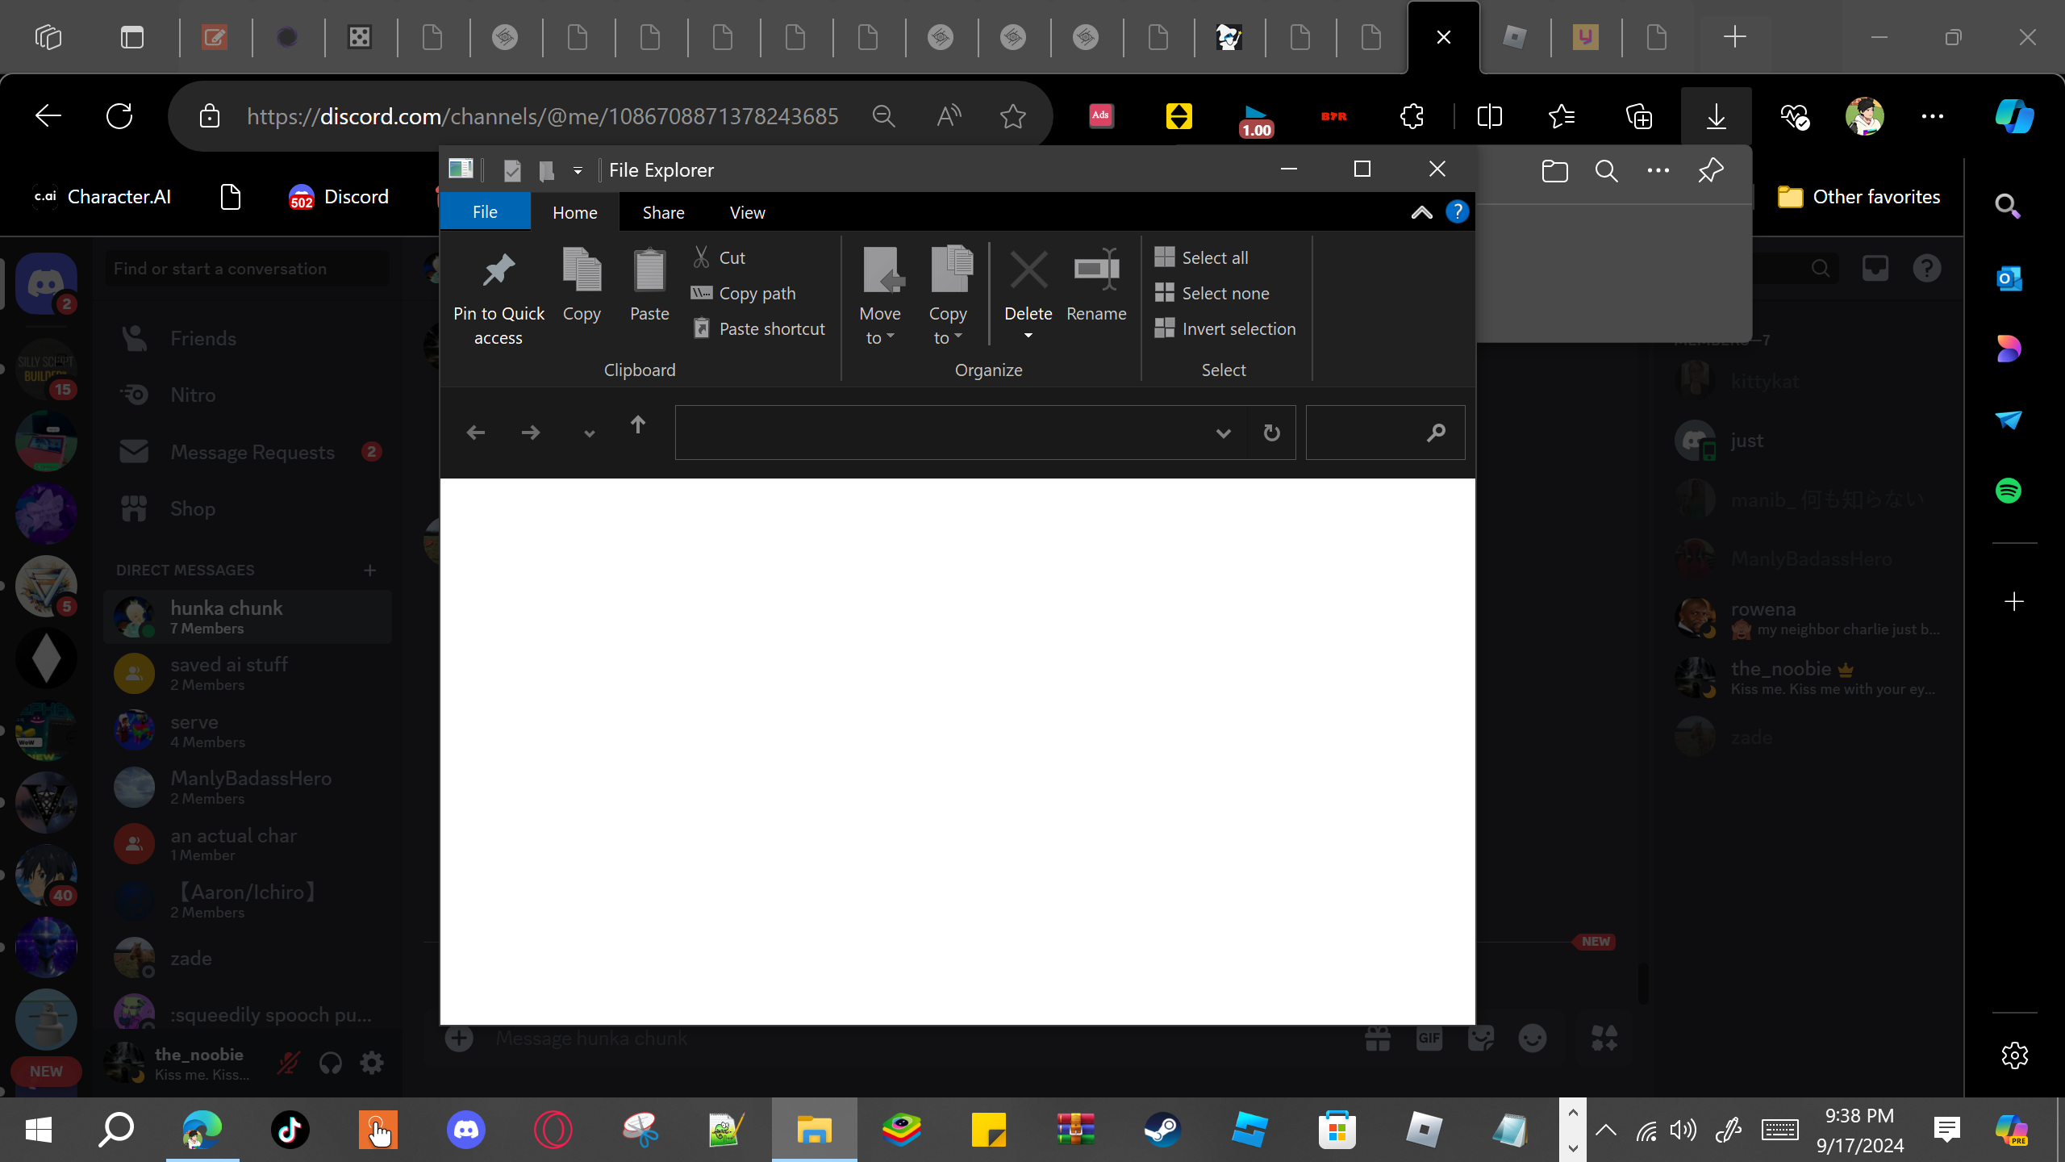Image resolution: width=2065 pixels, height=1162 pixels.
Task: Click the Up one level arrow
Action: 637,425
